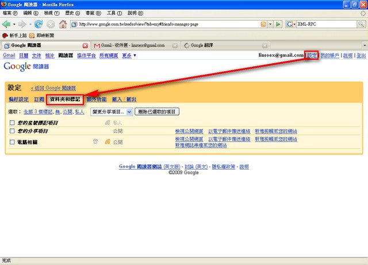Viewport: 368px width, 265px height.
Task: Click the orange RSS feed icon in the address bar
Action: 263,24
